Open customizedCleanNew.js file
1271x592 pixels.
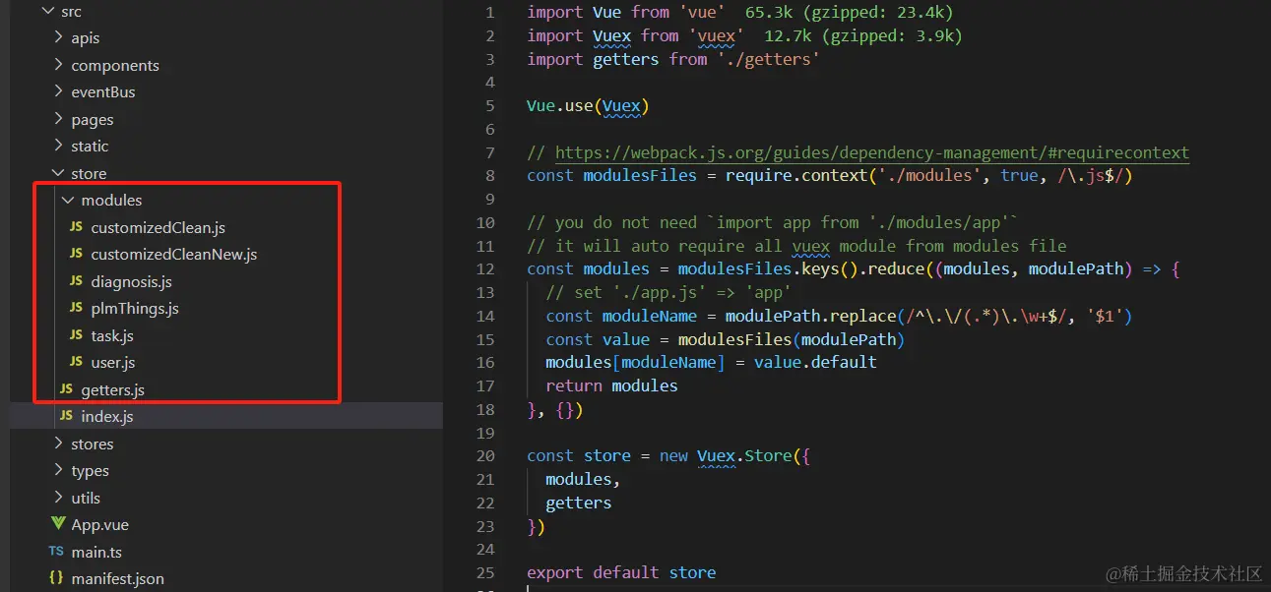coord(174,255)
